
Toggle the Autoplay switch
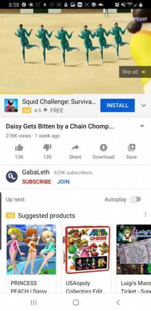click(x=136, y=199)
